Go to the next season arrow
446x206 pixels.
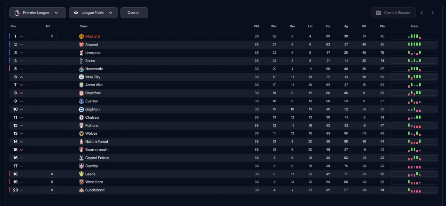pyautogui.click(x=433, y=13)
